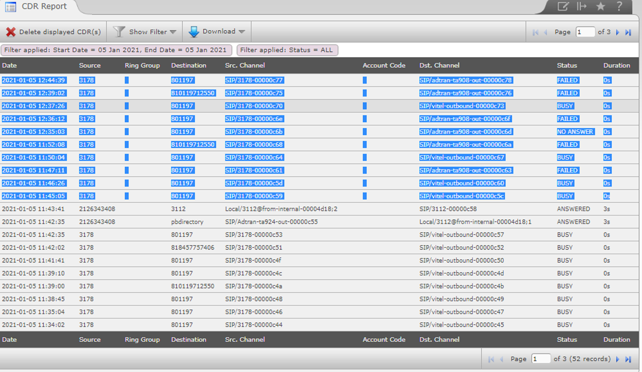This screenshot has height=372, width=642.
Task: Jump to last page in bottom pager
Action: coord(628,359)
